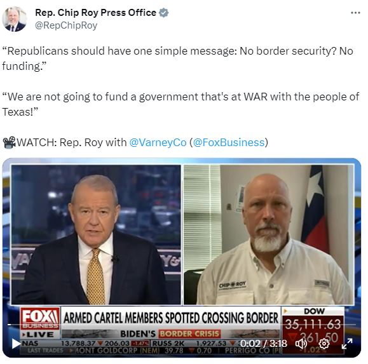Viewport: 368px width, 364px height.
Task: Click the tweet's first quote text
Action: (x=178, y=58)
